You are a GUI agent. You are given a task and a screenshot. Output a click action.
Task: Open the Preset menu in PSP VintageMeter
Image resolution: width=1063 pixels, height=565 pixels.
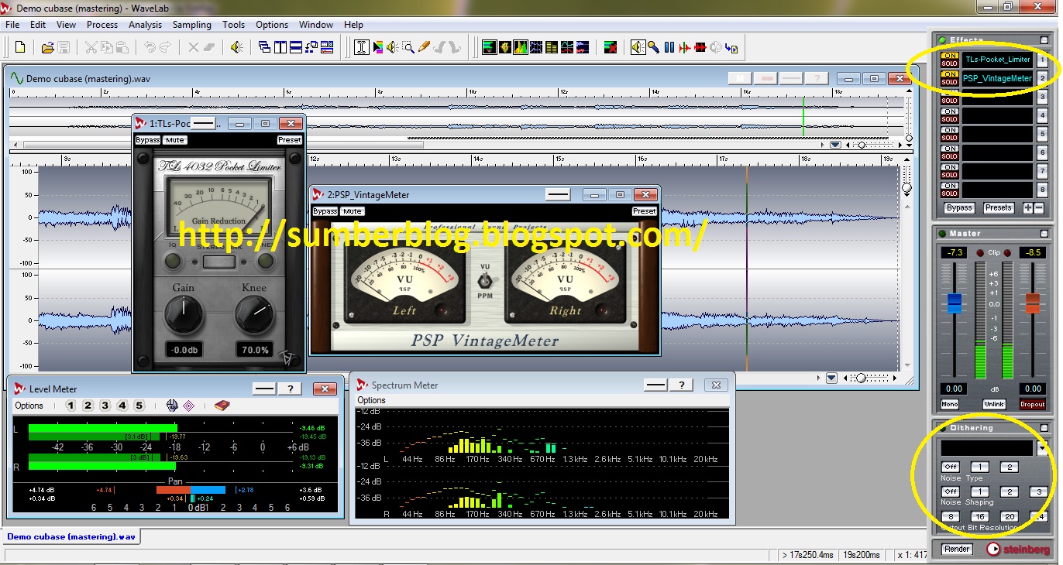(645, 211)
